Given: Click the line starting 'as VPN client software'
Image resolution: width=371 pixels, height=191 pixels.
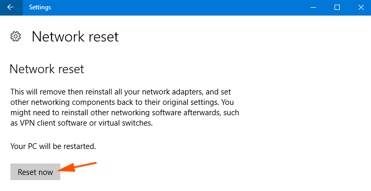Looking at the screenshot, I should click(82, 123).
